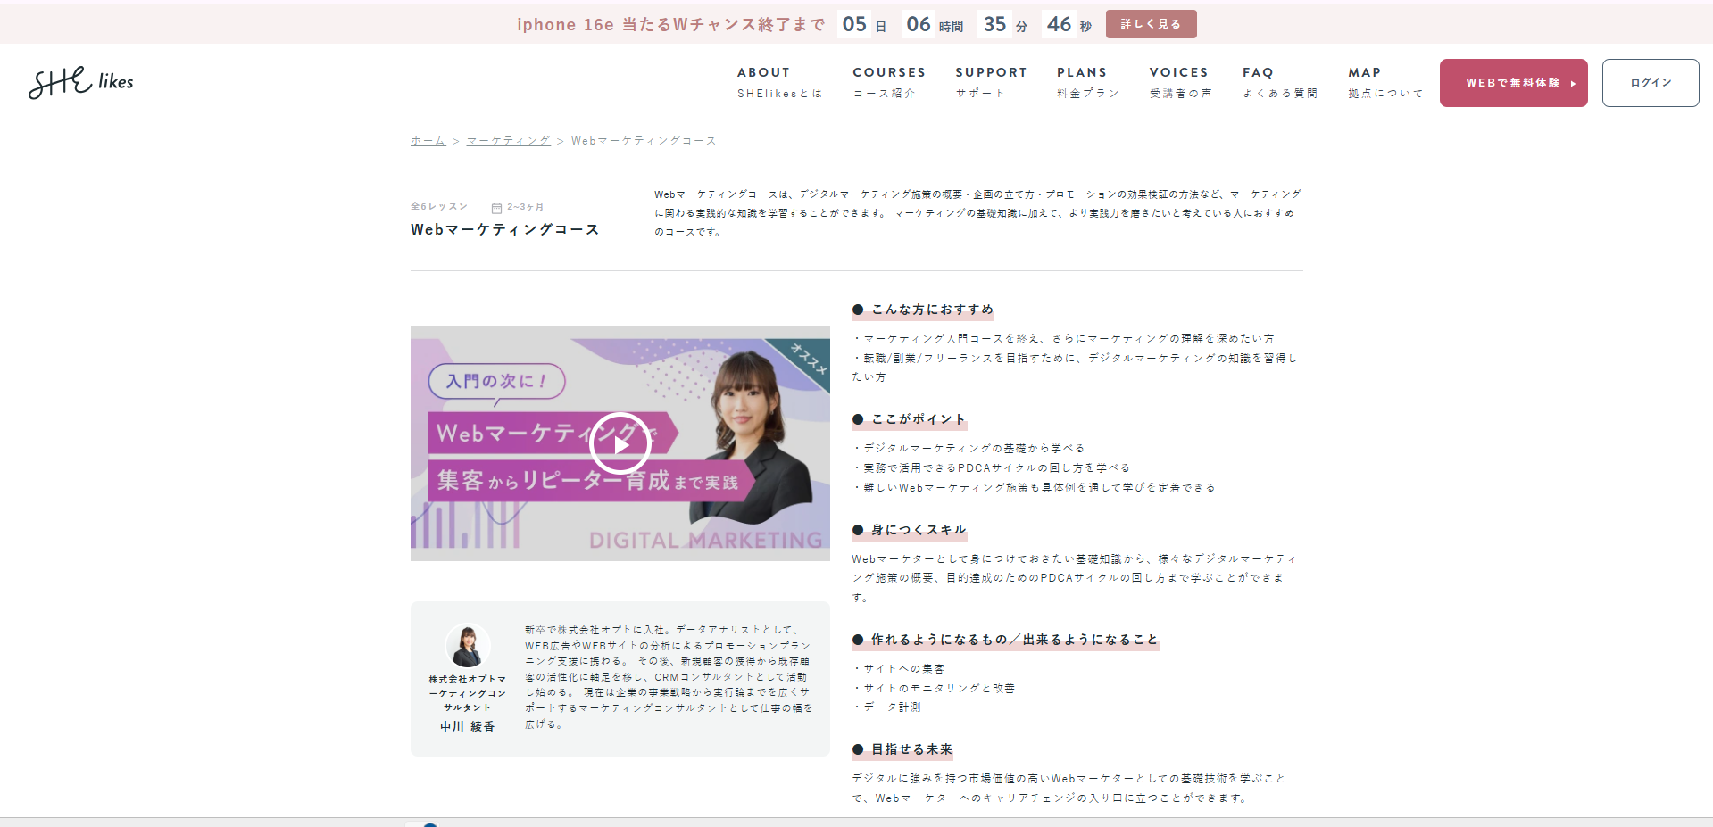Viewport: 1713px width, 827px height.
Task: Open the VOICES menu item
Action: [x=1180, y=82]
